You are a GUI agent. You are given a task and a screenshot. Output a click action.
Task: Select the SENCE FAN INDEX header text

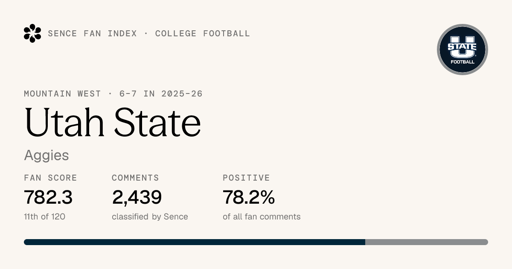(92, 33)
